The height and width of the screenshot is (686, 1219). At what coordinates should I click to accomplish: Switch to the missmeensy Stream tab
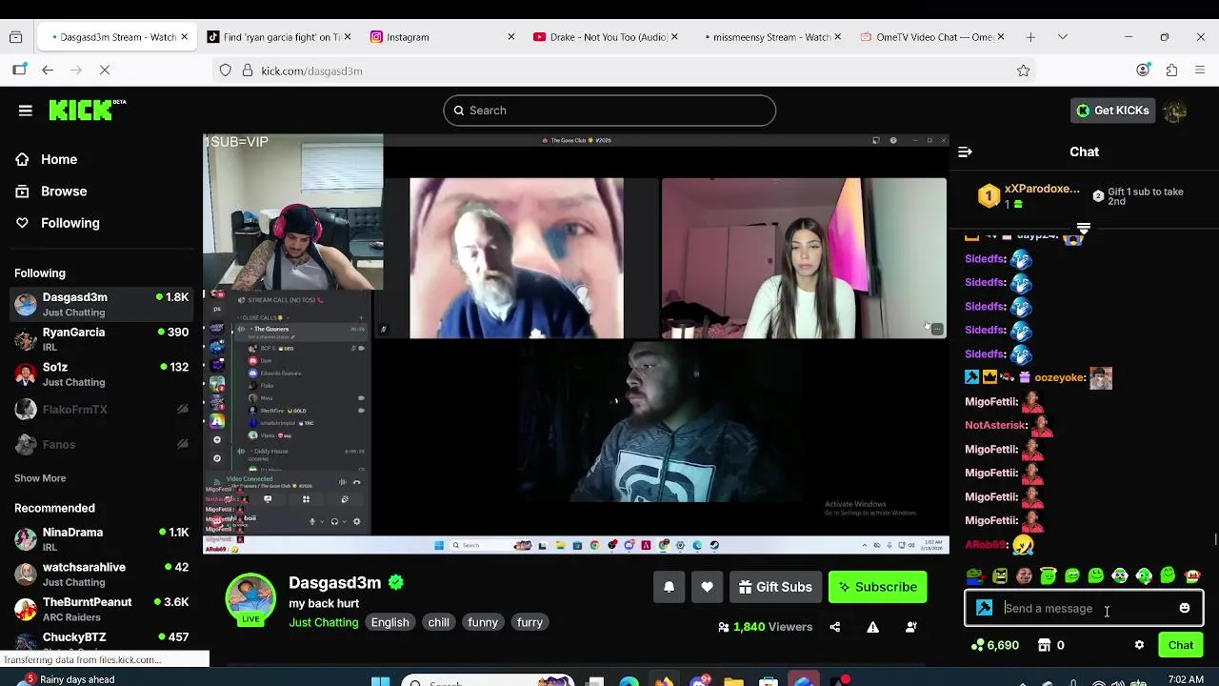pyautogui.click(x=768, y=37)
